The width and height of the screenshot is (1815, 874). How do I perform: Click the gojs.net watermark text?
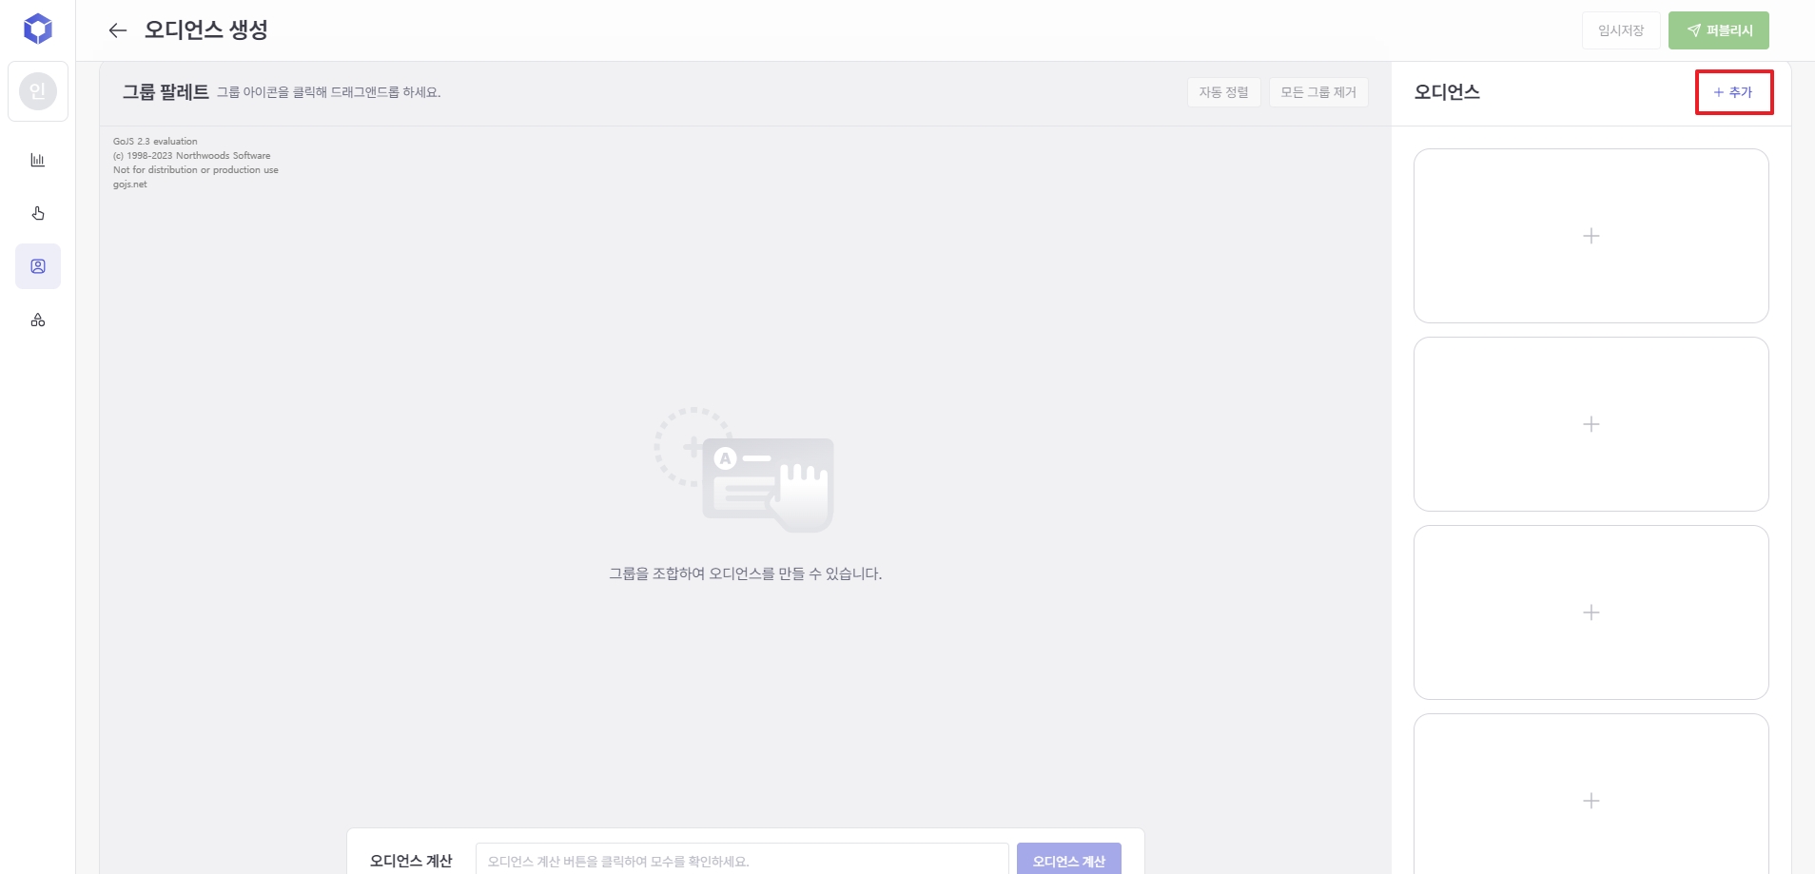point(130,185)
